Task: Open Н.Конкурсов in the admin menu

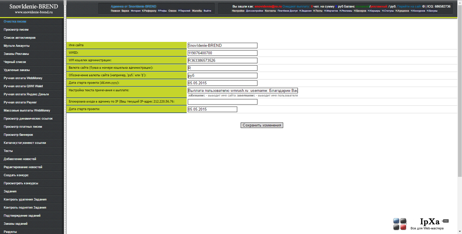Action: tap(418, 11)
